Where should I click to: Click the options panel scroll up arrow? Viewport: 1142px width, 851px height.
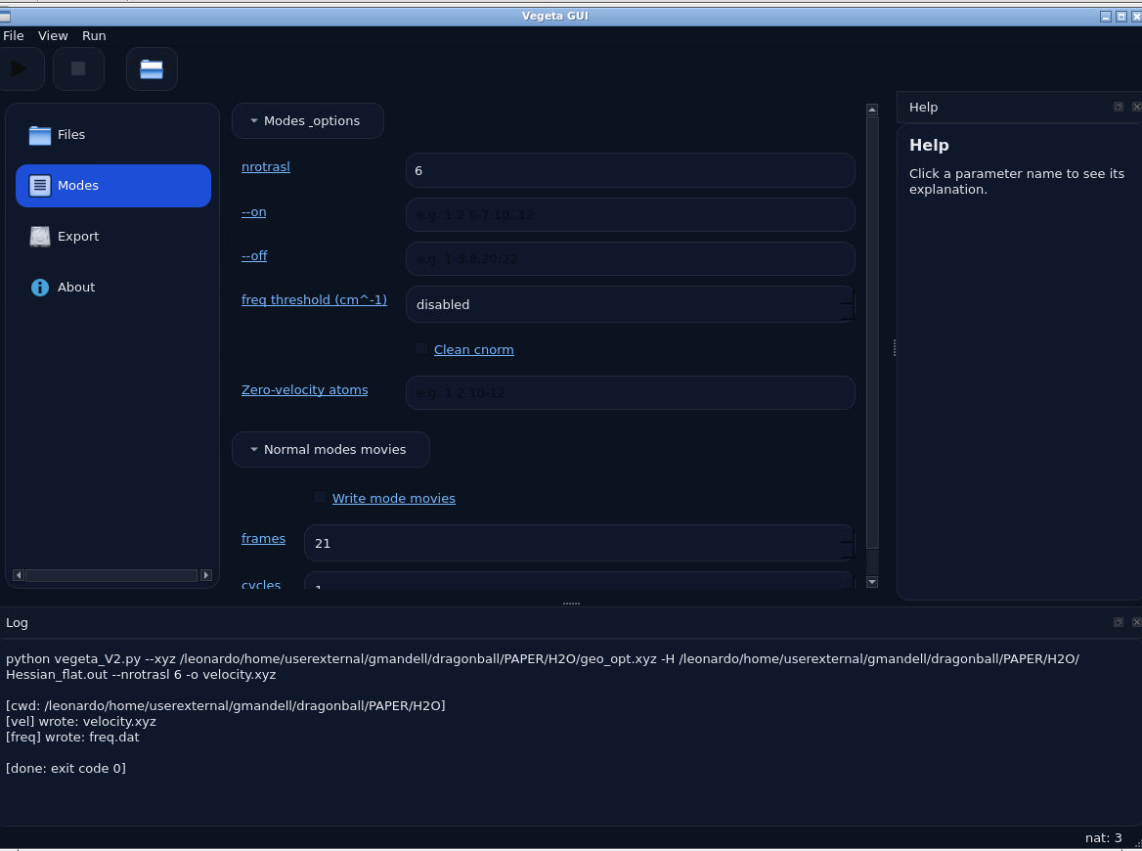(x=872, y=110)
